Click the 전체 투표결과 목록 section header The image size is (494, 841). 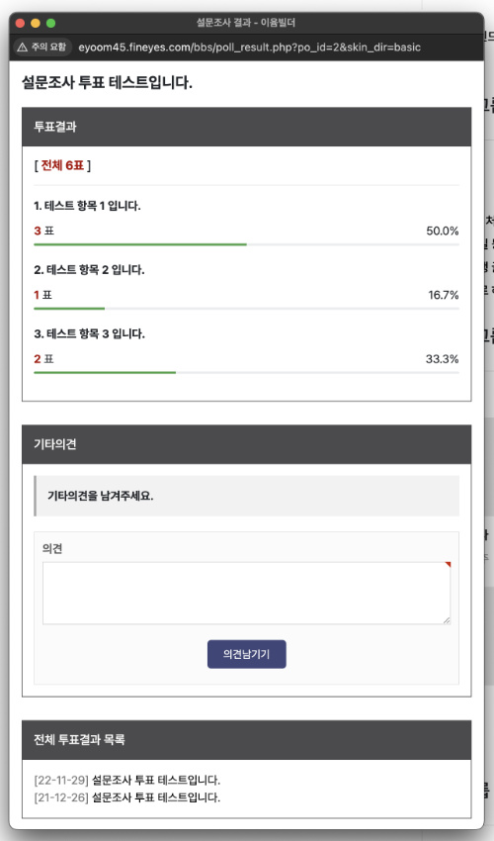pos(246,740)
